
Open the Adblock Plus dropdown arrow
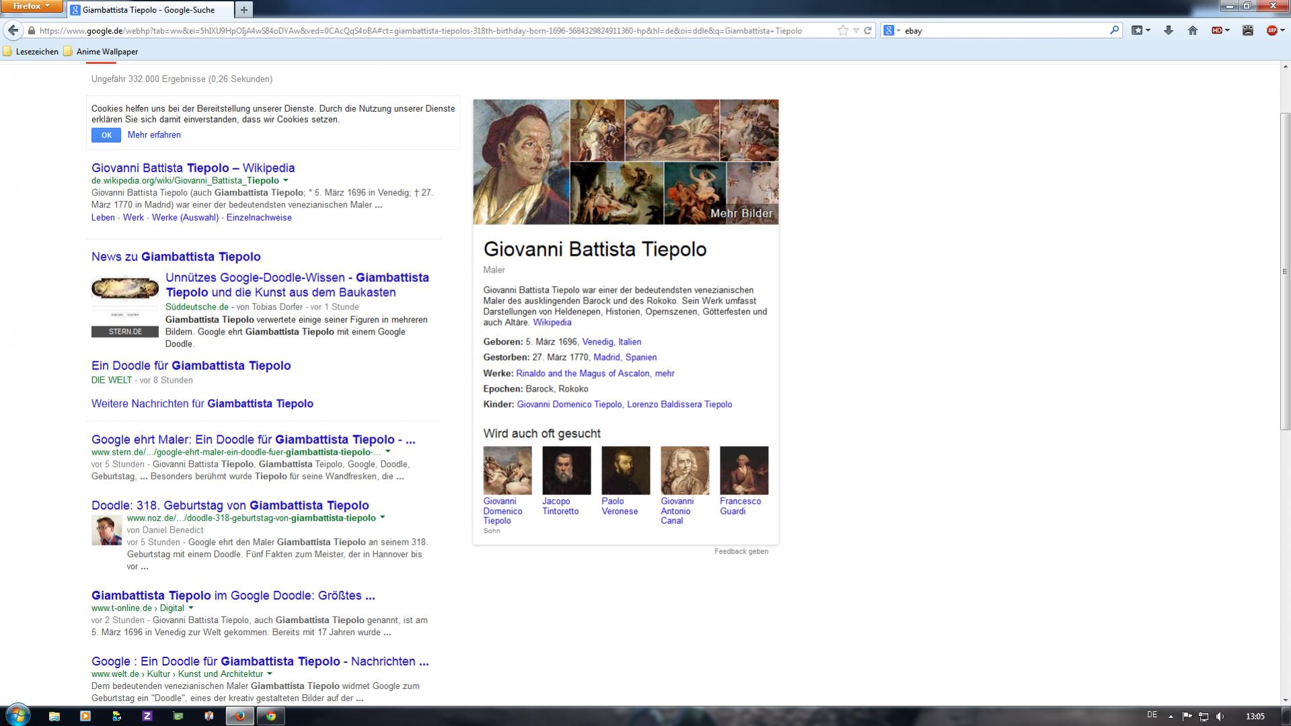click(1282, 30)
